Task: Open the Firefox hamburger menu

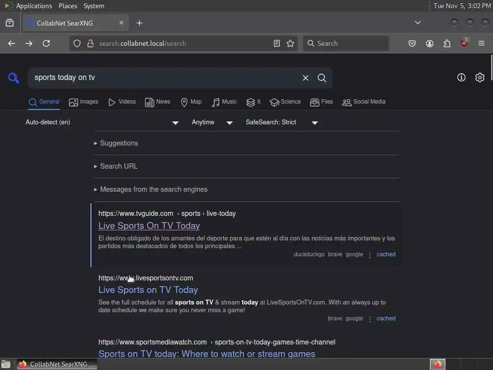Action: 481,43
